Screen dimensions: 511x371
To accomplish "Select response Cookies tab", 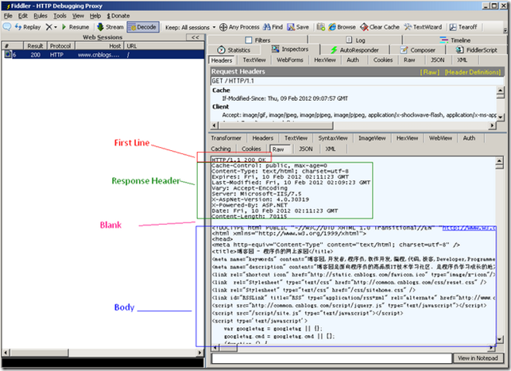I will click(x=251, y=149).
